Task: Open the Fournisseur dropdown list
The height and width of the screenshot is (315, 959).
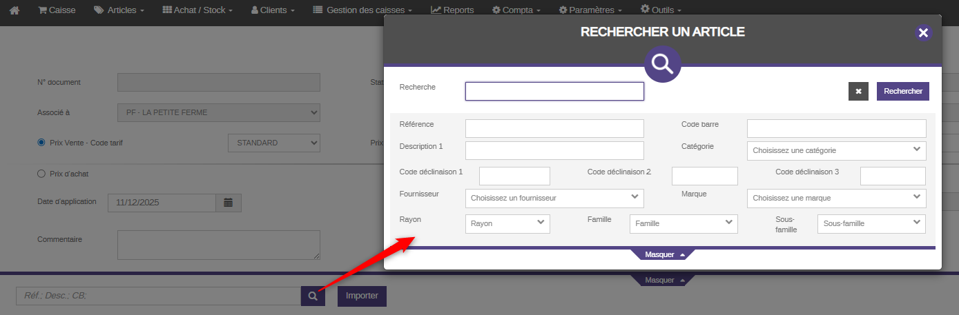Action: pyautogui.click(x=554, y=198)
